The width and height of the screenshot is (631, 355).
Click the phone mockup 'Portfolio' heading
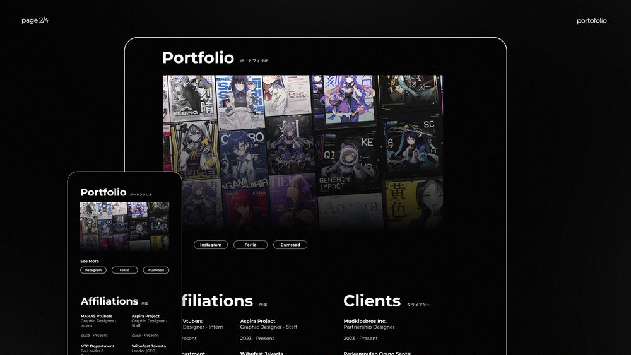point(103,192)
